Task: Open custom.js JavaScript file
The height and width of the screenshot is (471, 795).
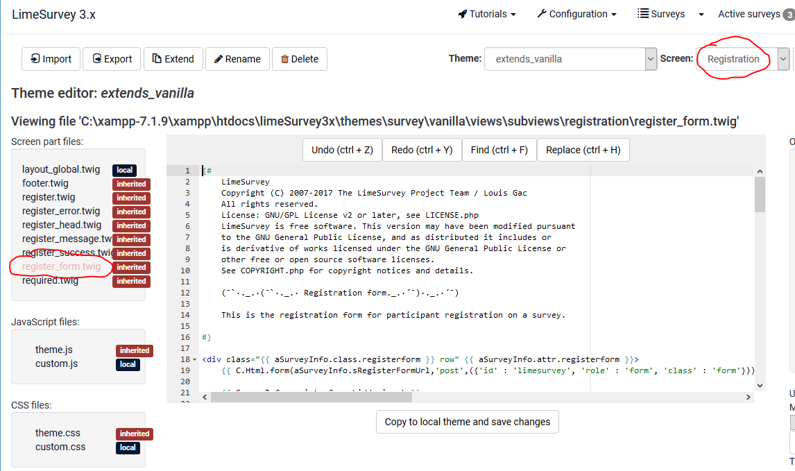Action: pyautogui.click(x=56, y=363)
